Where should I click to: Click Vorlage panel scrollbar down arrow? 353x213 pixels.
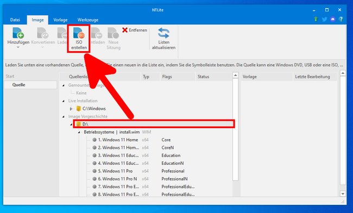pyautogui.click(x=343, y=193)
